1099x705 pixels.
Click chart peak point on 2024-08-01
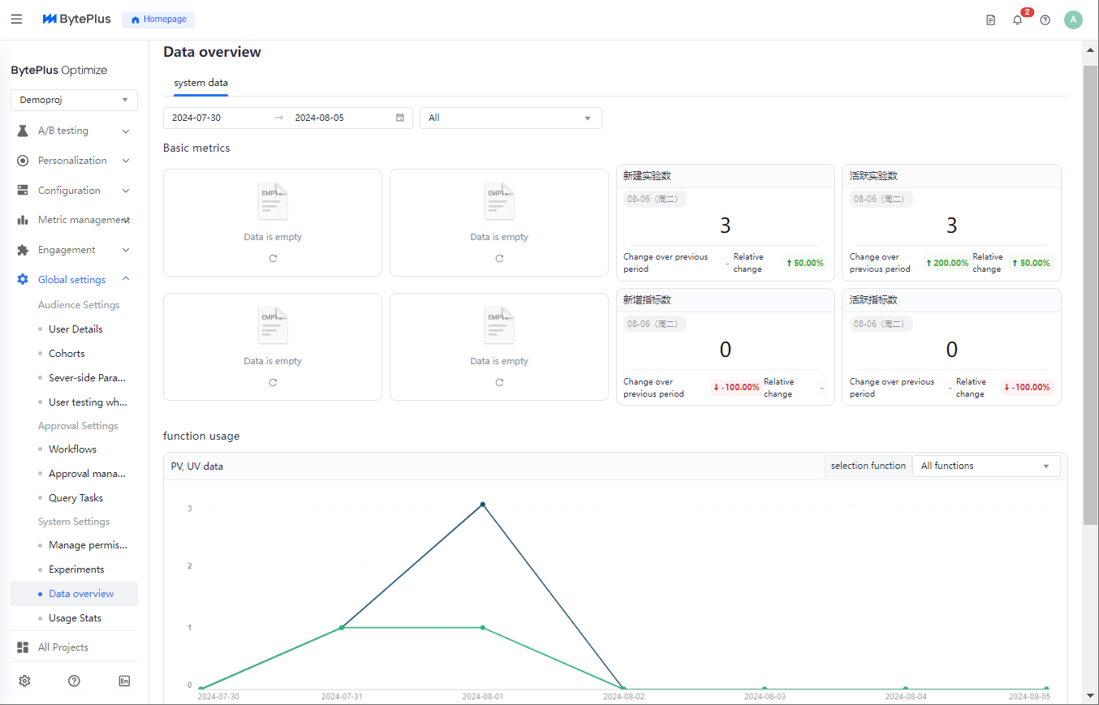tap(483, 505)
